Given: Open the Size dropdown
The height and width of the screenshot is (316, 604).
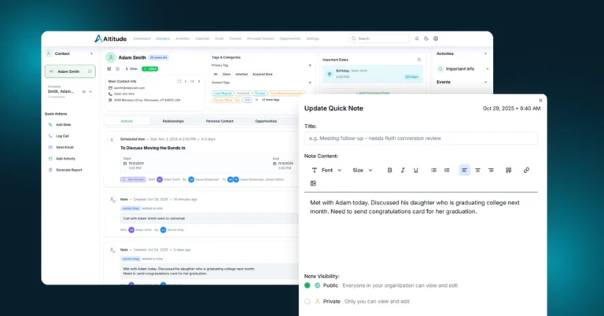Looking at the screenshot, I should point(363,170).
